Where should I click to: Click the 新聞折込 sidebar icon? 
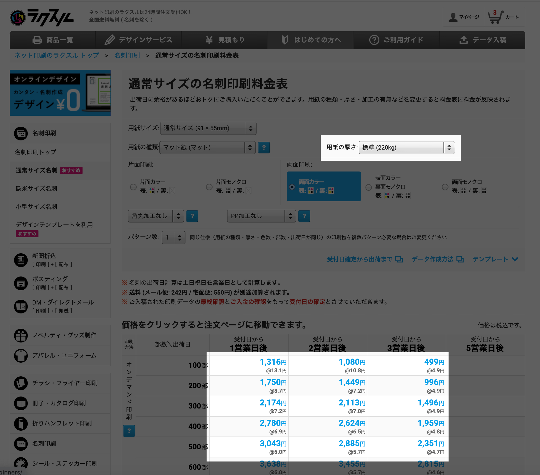coord(21,260)
